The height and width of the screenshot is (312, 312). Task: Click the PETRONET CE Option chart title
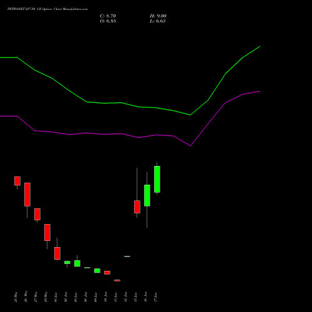click(47, 9)
